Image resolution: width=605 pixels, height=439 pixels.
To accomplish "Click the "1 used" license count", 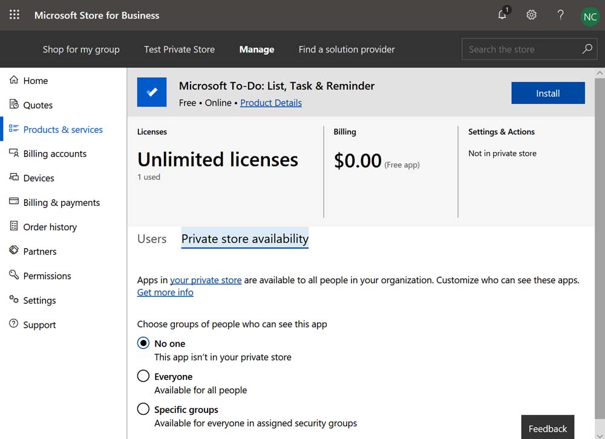I will (x=149, y=177).
